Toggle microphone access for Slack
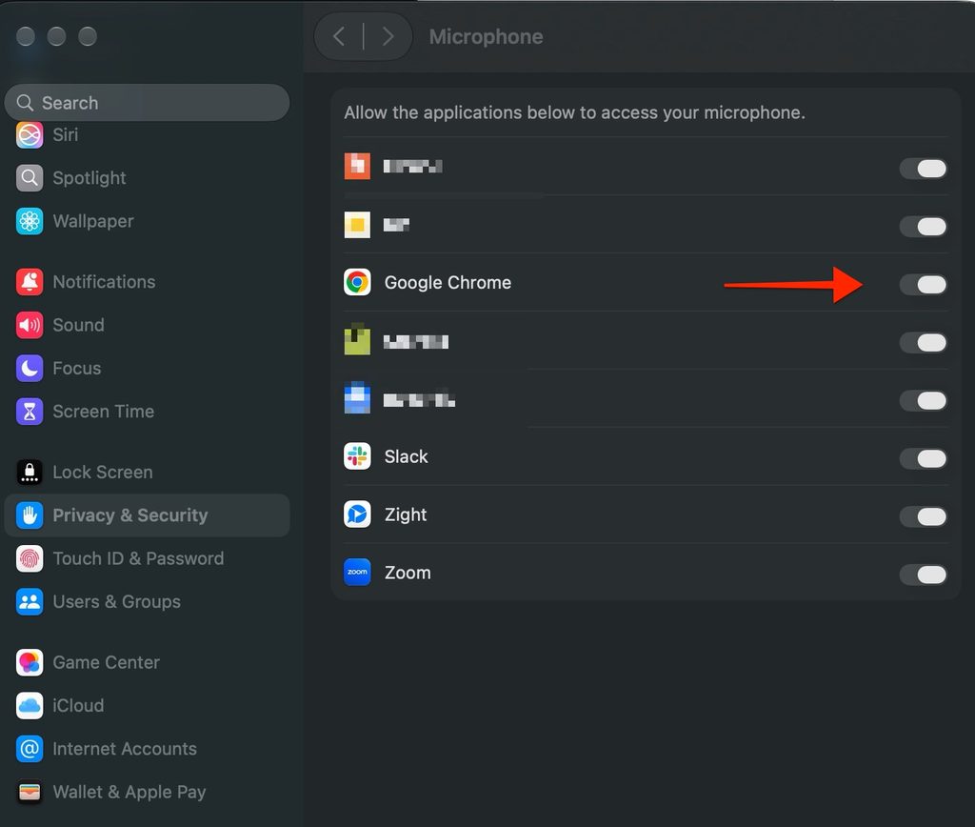Screen dimensions: 975x827 (924, 458)
